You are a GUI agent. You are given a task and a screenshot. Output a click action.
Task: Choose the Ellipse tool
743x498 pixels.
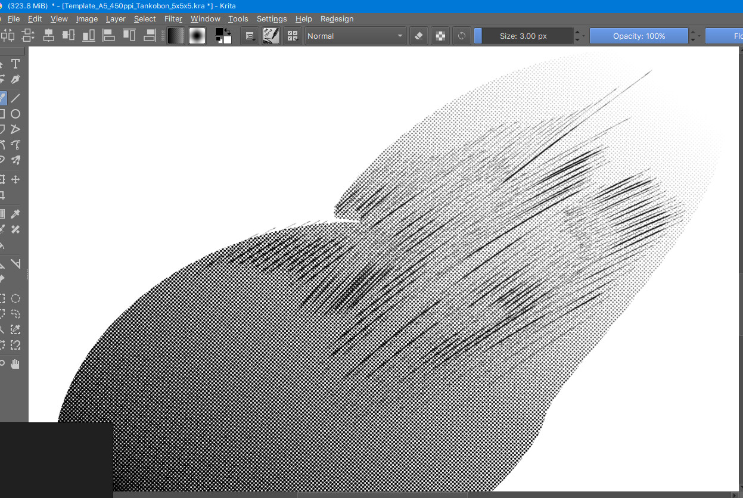[x=15, y=114]
